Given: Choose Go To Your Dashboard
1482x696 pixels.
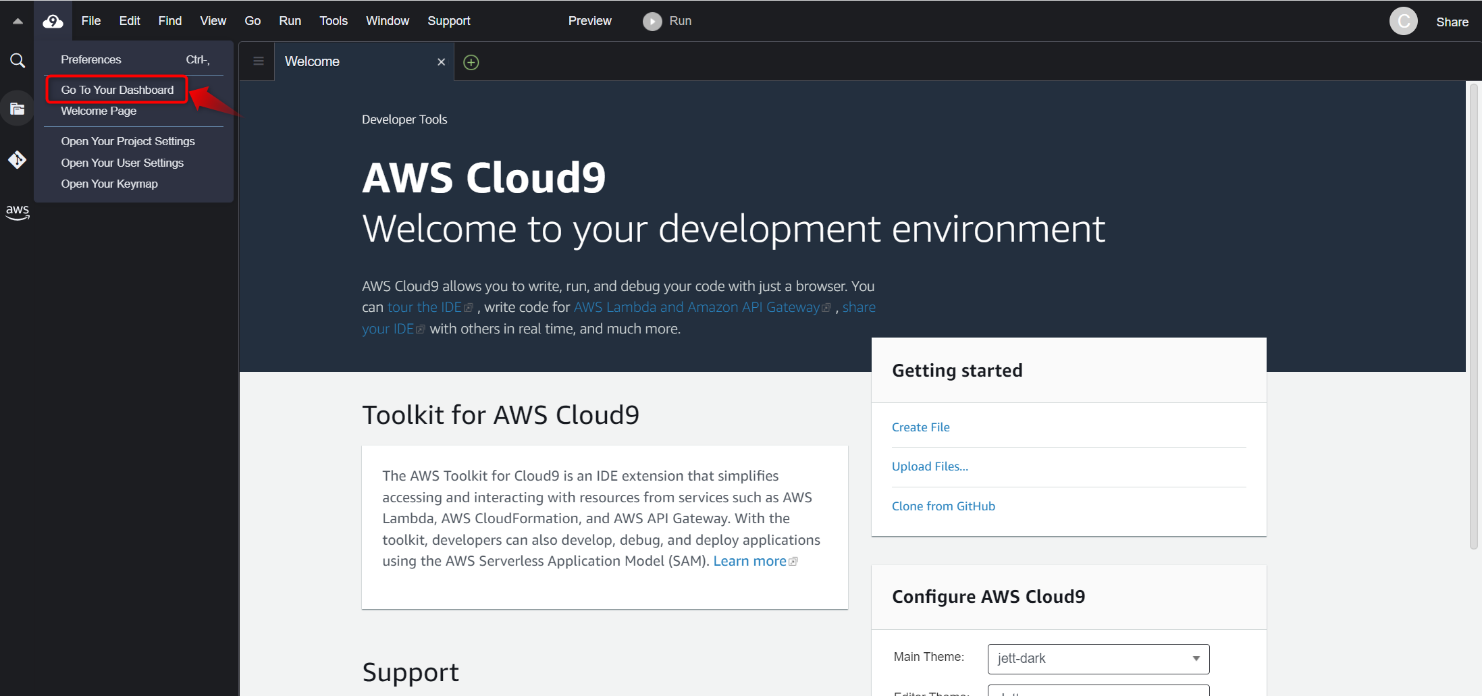Looking at the screenshot, I should (x=117, y=90).
